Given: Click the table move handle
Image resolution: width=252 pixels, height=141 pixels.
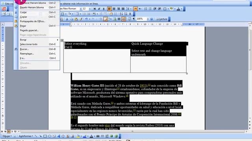Looking at the screenshot, I should coord(62,40).
